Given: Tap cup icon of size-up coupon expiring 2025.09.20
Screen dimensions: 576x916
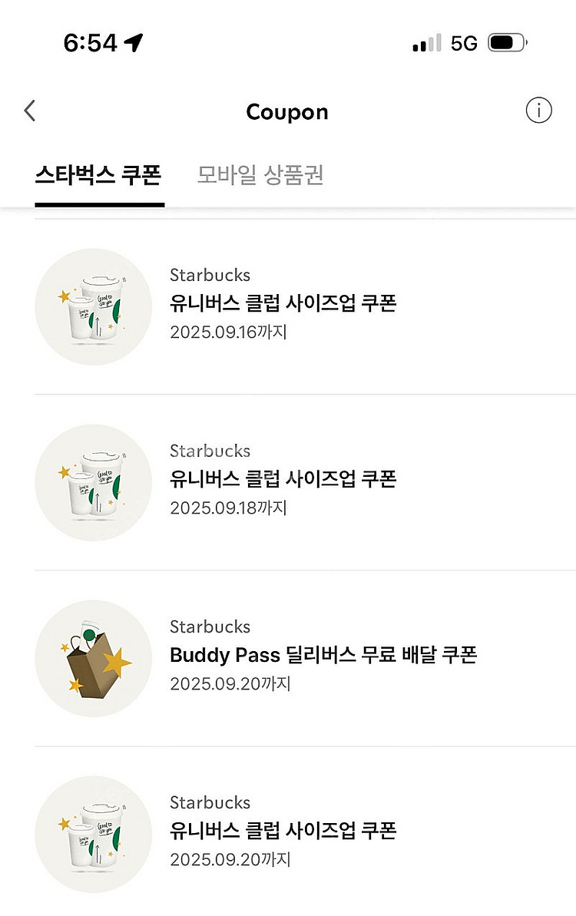Looking at the screenshot, I should (93, 834).
